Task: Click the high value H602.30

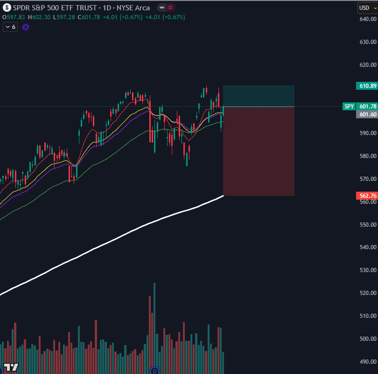Action: (39, 17)
